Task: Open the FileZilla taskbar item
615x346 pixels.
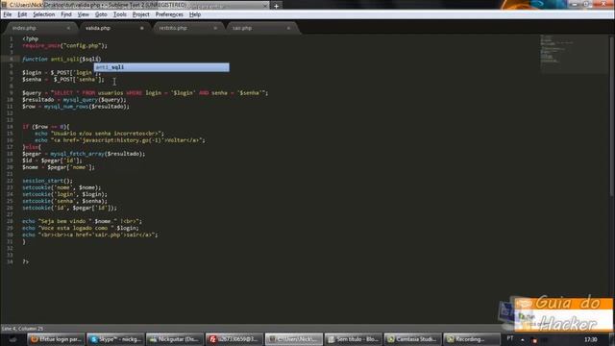Action: [234, 339]
